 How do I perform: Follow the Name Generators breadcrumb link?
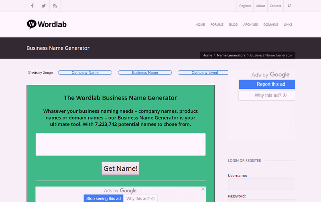231,55
